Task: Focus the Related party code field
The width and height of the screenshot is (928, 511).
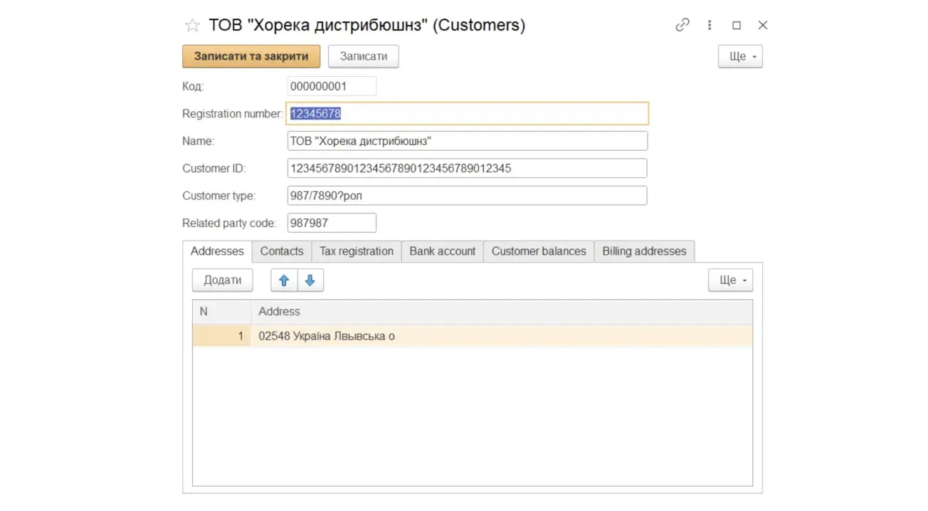Action: pos(332,223)
